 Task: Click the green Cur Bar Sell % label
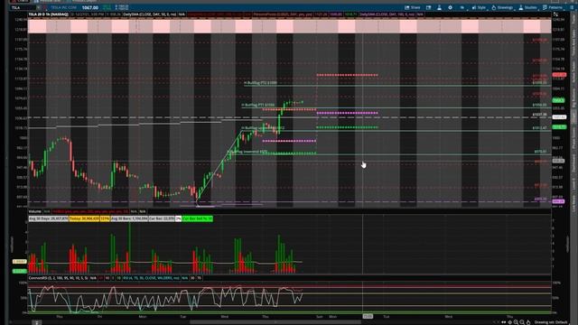tap(197, 218)
